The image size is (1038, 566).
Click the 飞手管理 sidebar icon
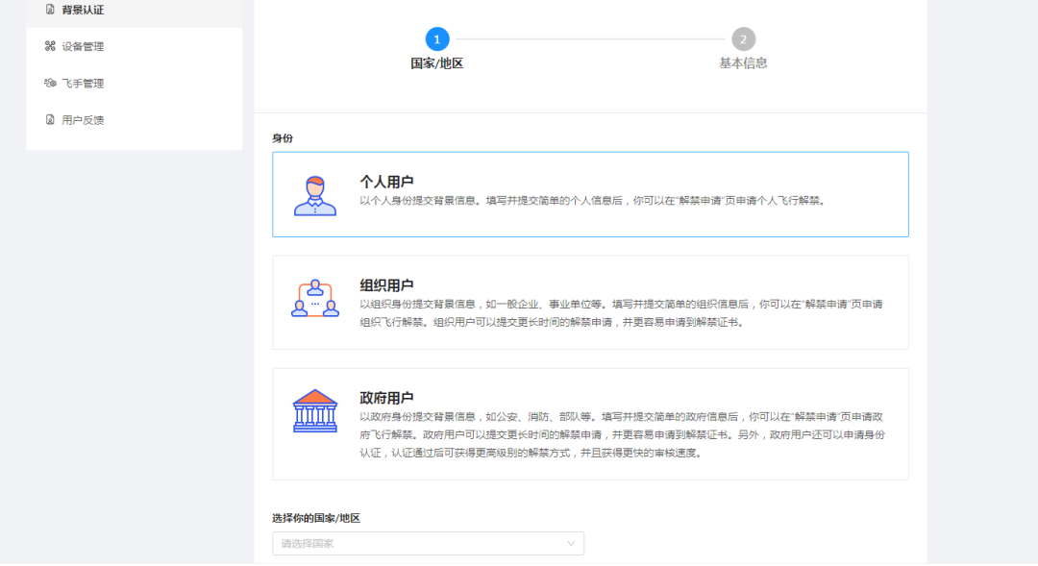[x=50, y=83]
